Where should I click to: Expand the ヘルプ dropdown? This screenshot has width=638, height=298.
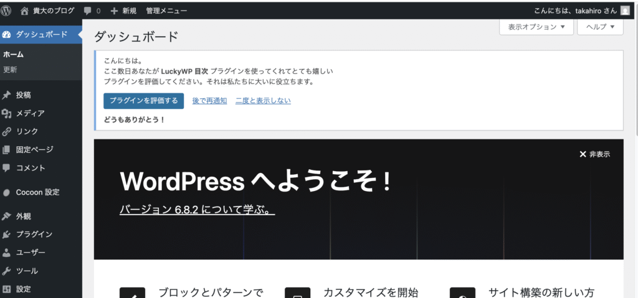(600, 27)
